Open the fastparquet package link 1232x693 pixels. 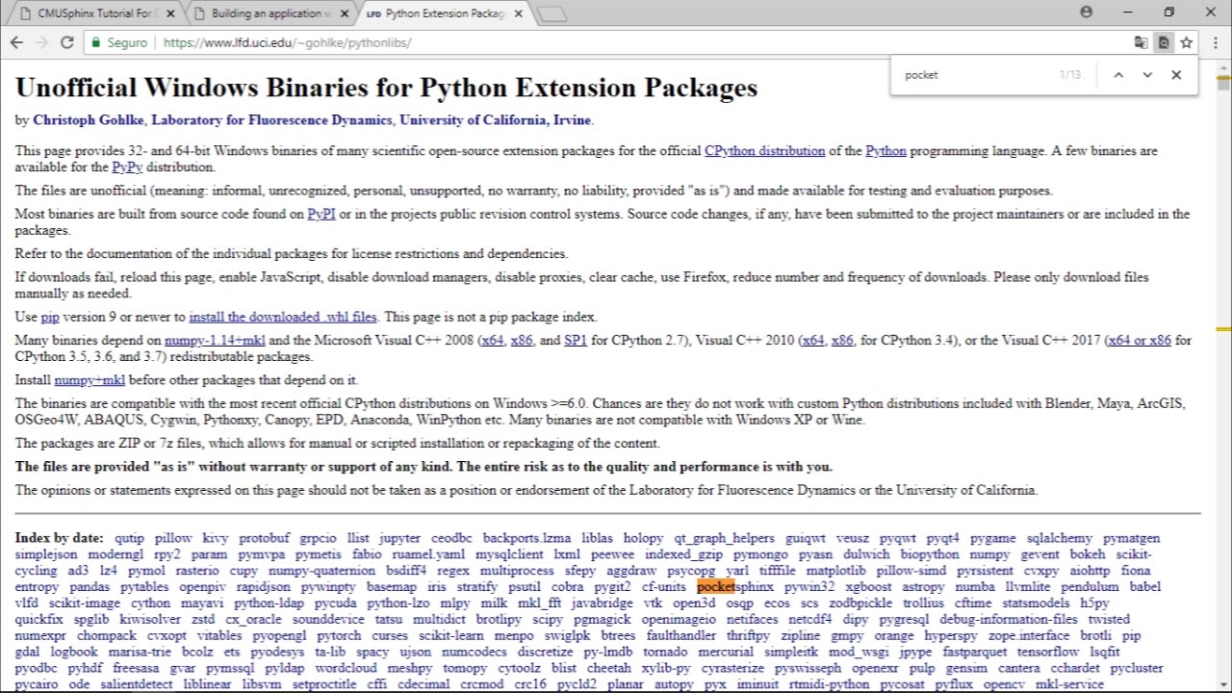tap(975, 652)
